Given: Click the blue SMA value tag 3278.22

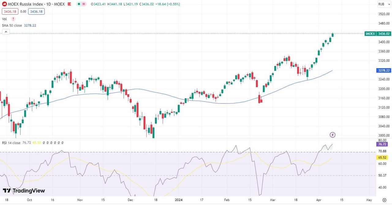Looking at the screenshot, I should click(384, 70).
